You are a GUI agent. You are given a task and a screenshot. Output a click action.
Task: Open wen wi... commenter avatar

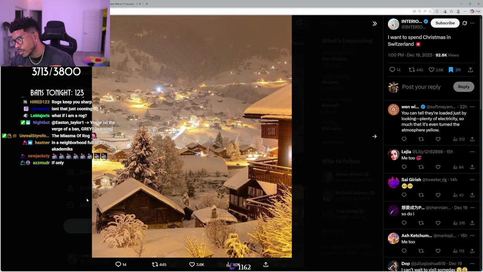click(x=394, y=110)
